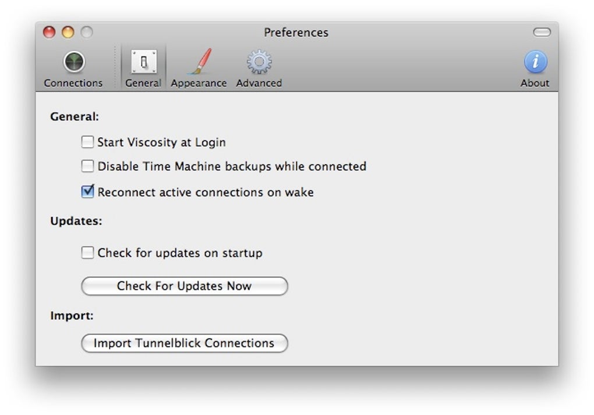Close the Preferences window with red button
This screenshot has height=415, width=594.
coord(49,33)
